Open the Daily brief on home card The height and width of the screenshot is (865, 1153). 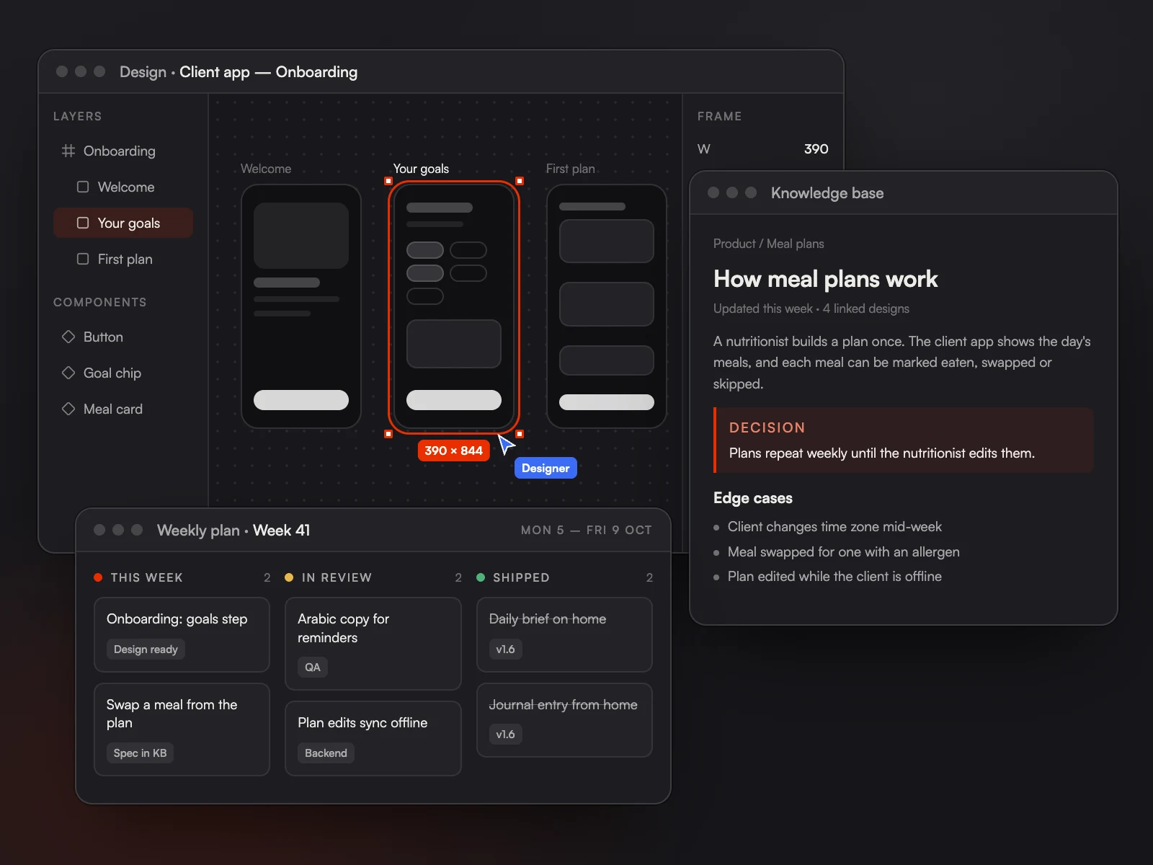[564, 634]
